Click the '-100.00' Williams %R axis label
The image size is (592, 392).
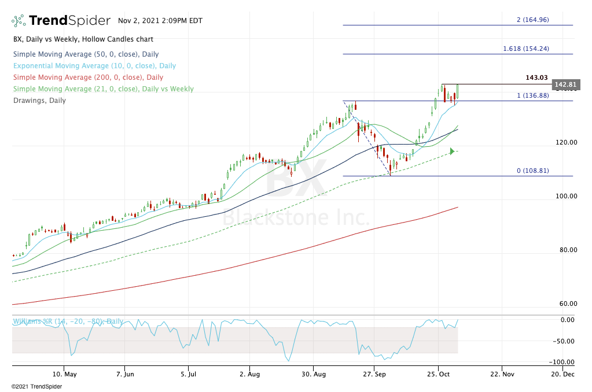(562, 362)
